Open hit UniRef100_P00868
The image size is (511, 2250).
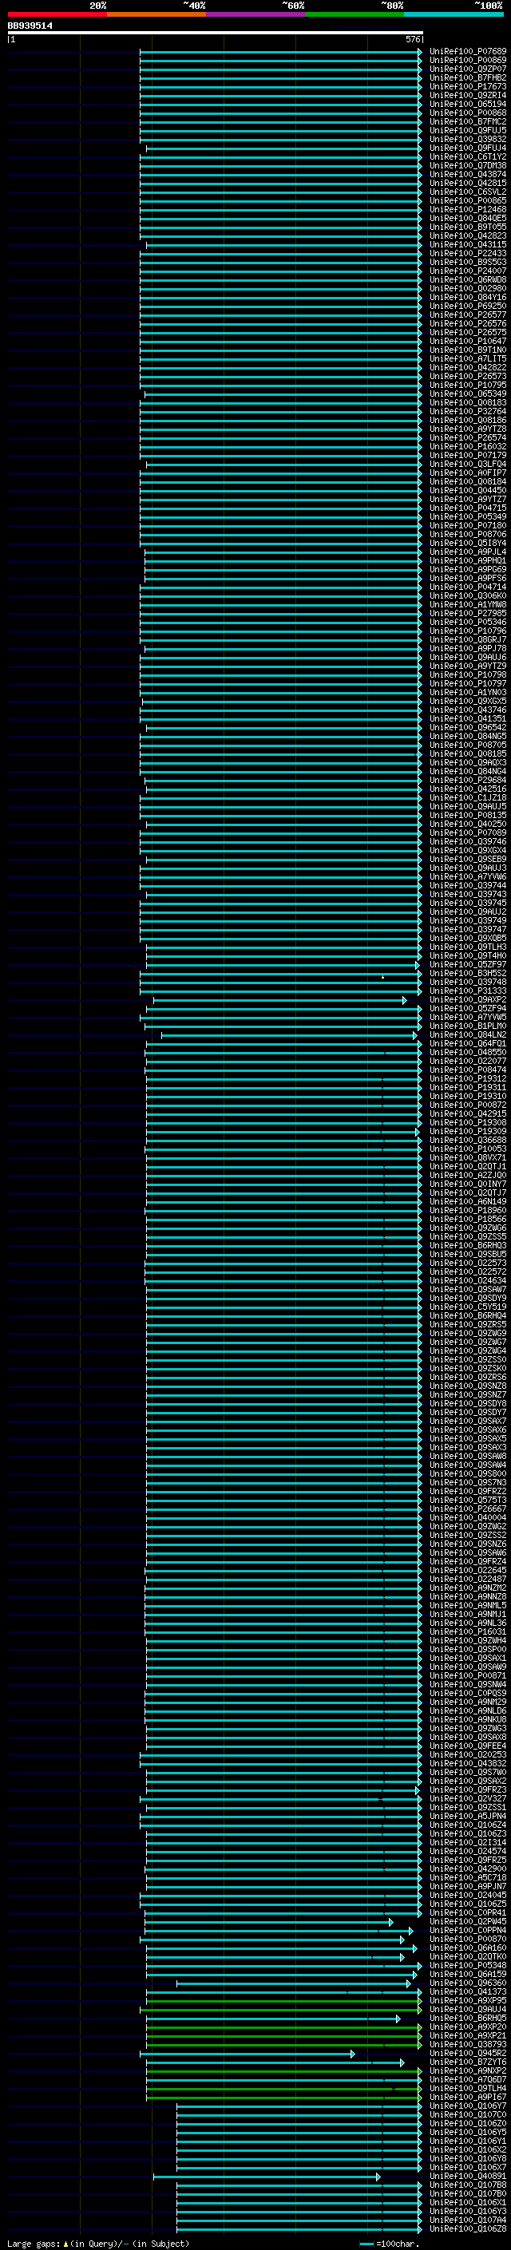point(468,113)
